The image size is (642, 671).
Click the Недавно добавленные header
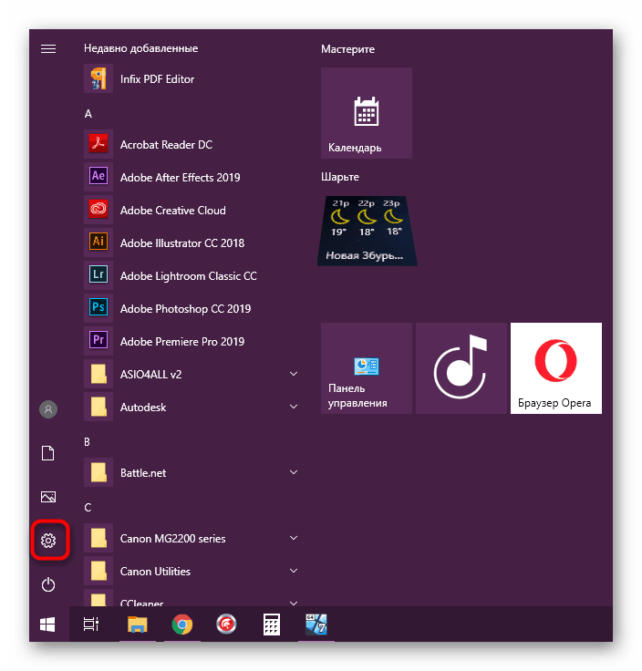pos(140,48)
